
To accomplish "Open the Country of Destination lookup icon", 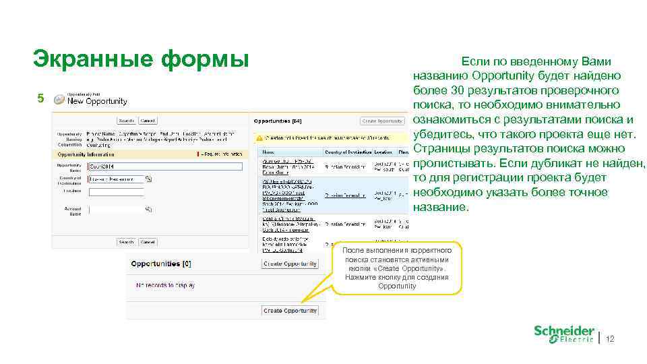I will click(x=148, y=179).
